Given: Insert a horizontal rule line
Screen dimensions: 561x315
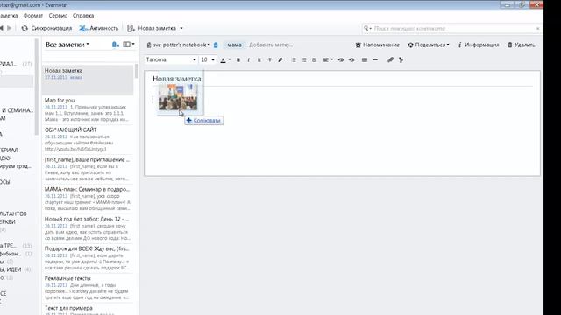Looking at the screenshot, I should (375, 60).
